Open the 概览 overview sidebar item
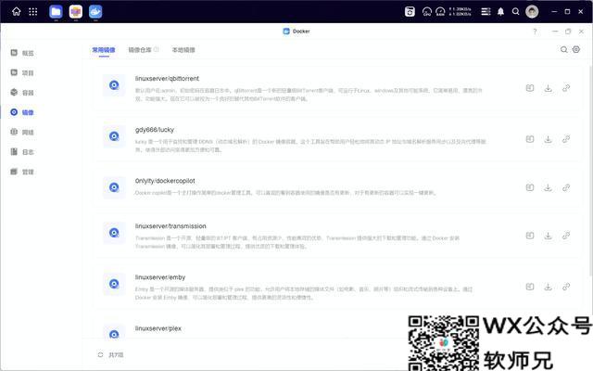The height and width of the screenshot is (371, 593). coord(22,53)
